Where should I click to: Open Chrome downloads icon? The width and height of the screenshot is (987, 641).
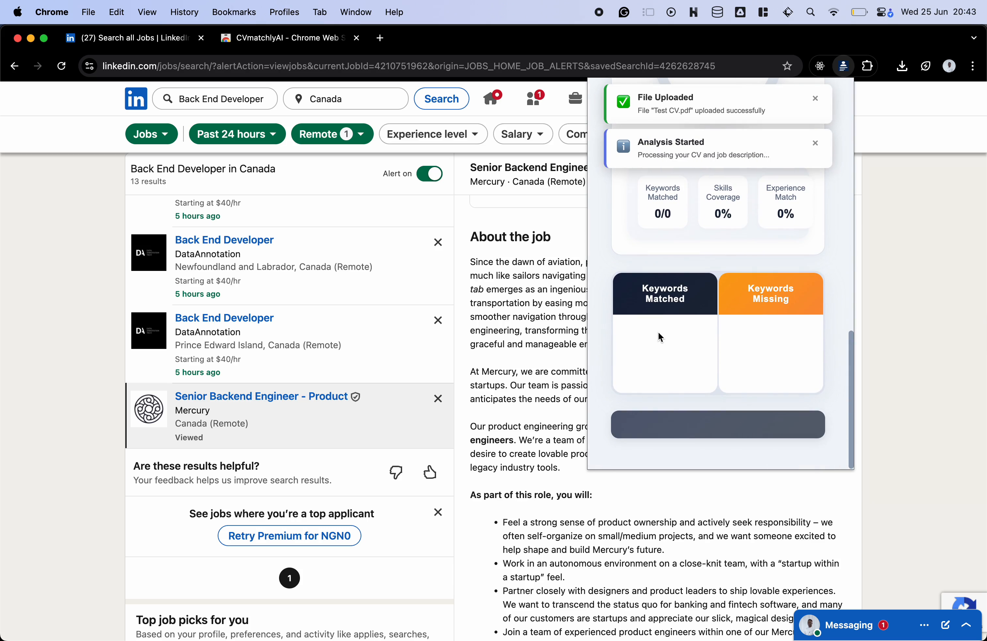901,66
